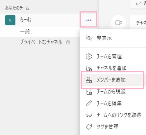This screenshot has height=135, width=146.
Task: Click the add-member person icon
Action: (x=89, y=80)
